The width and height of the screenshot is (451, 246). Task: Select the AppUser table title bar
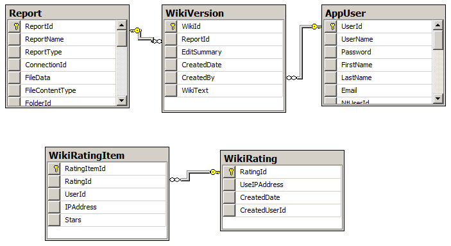384,13
